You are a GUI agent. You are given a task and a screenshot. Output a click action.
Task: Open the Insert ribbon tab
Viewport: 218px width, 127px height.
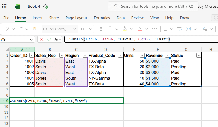[x=37, y=18]
